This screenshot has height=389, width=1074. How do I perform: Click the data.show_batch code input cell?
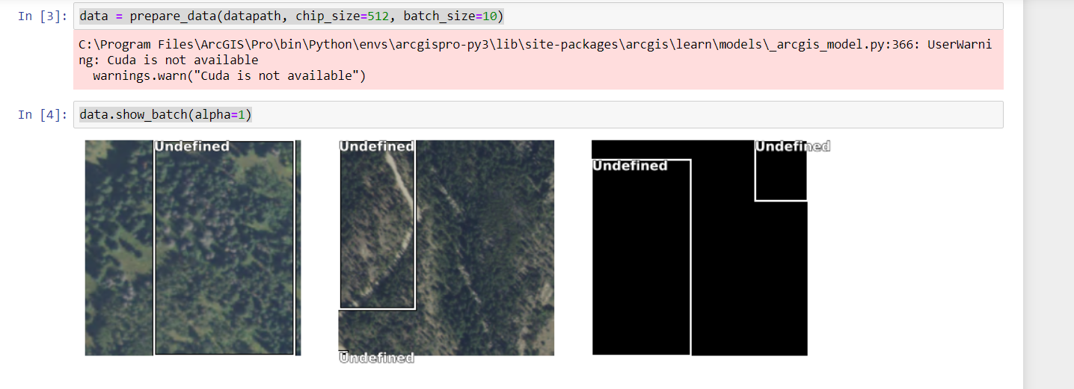[538, 115]
